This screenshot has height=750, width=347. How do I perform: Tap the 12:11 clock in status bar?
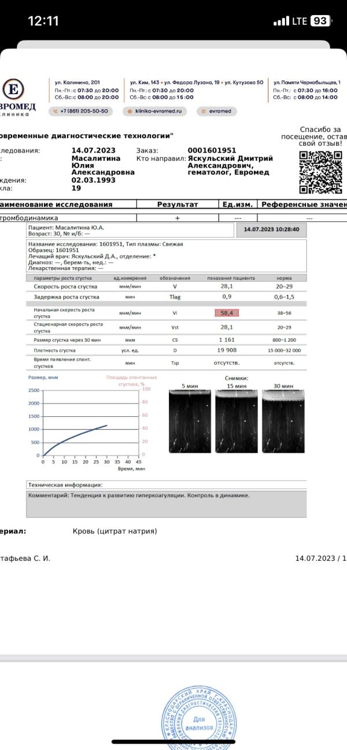coord(43,21)
